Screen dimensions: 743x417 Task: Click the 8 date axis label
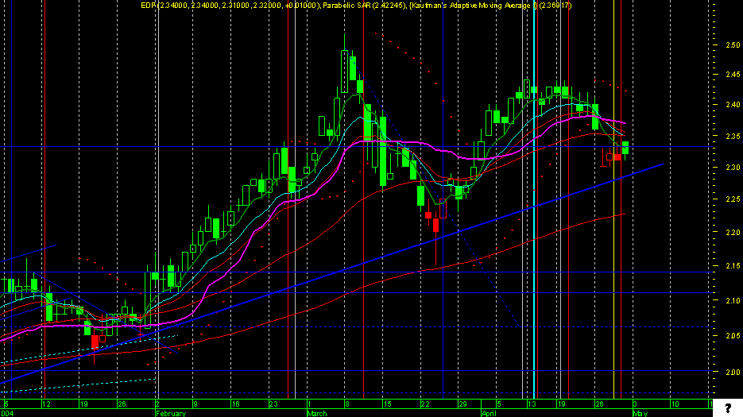click(346, 404)
